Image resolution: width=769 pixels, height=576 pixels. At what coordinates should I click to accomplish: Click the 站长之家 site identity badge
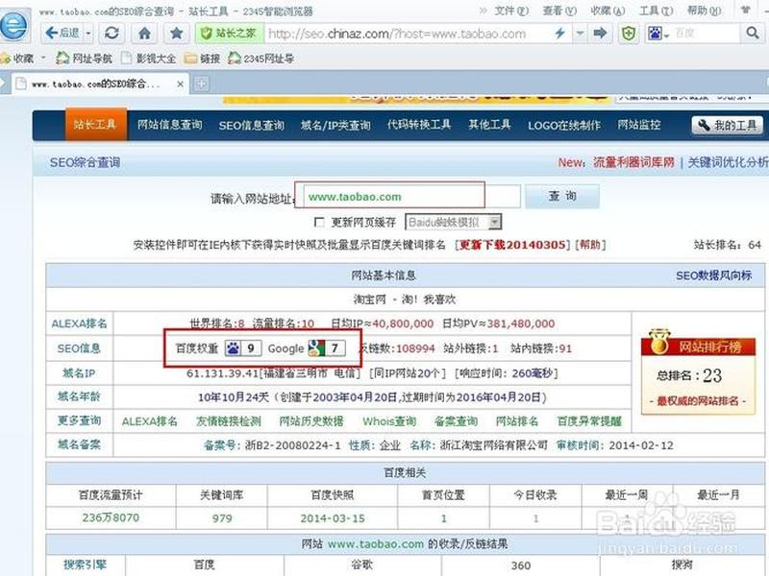click(230, 34)
